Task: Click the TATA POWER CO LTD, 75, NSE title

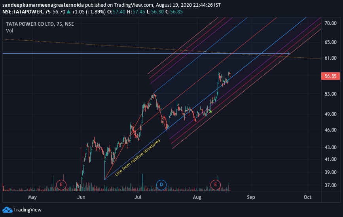Action: [40, 24]
